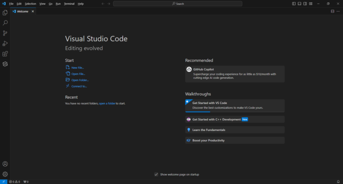
Task: Uncheck Show welcome page on startup
Action: (156, 174)
